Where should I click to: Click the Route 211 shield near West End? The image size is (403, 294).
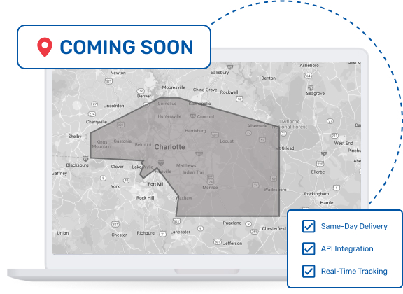pyautogui.click(x=334, y=136)
